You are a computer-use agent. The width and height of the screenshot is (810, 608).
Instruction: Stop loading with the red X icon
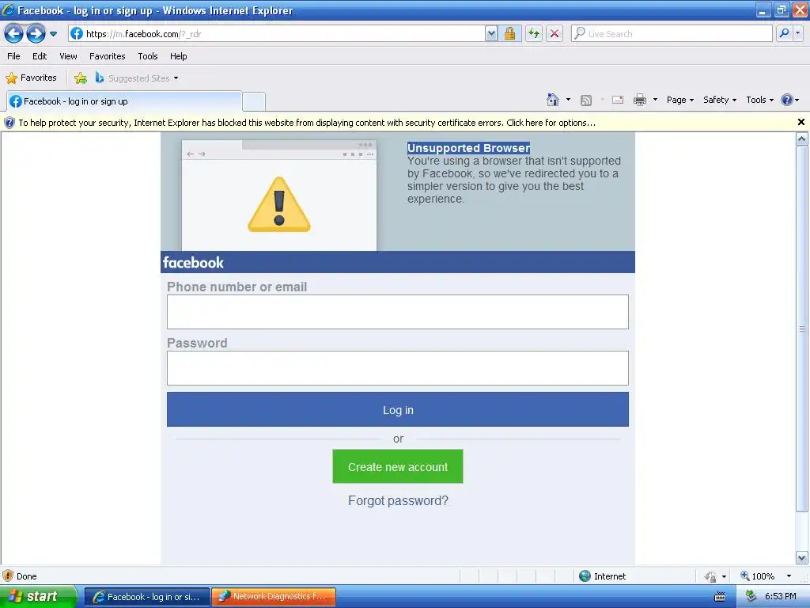pos(555,34)
